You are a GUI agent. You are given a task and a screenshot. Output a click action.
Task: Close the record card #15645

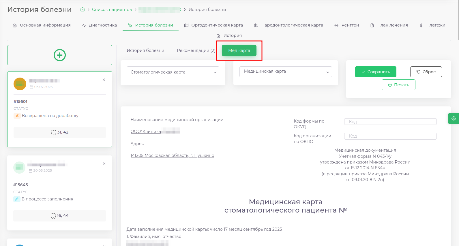click(x=104, y=164)
